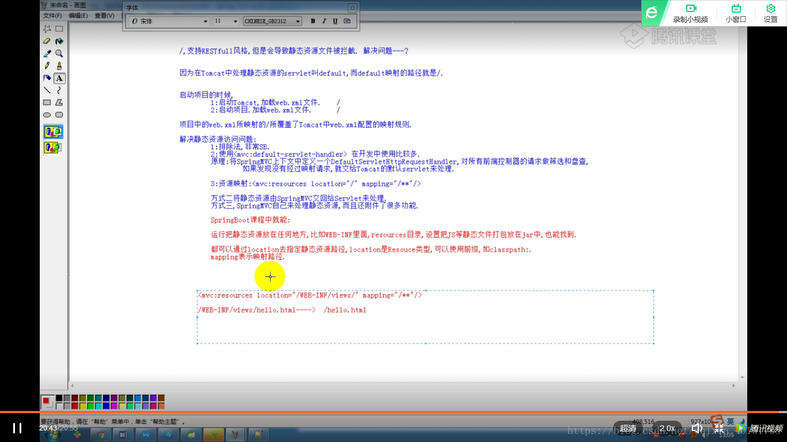Choose the fill with color bucket tool
This screenshot has height=442, width=787.
[59, 41]
